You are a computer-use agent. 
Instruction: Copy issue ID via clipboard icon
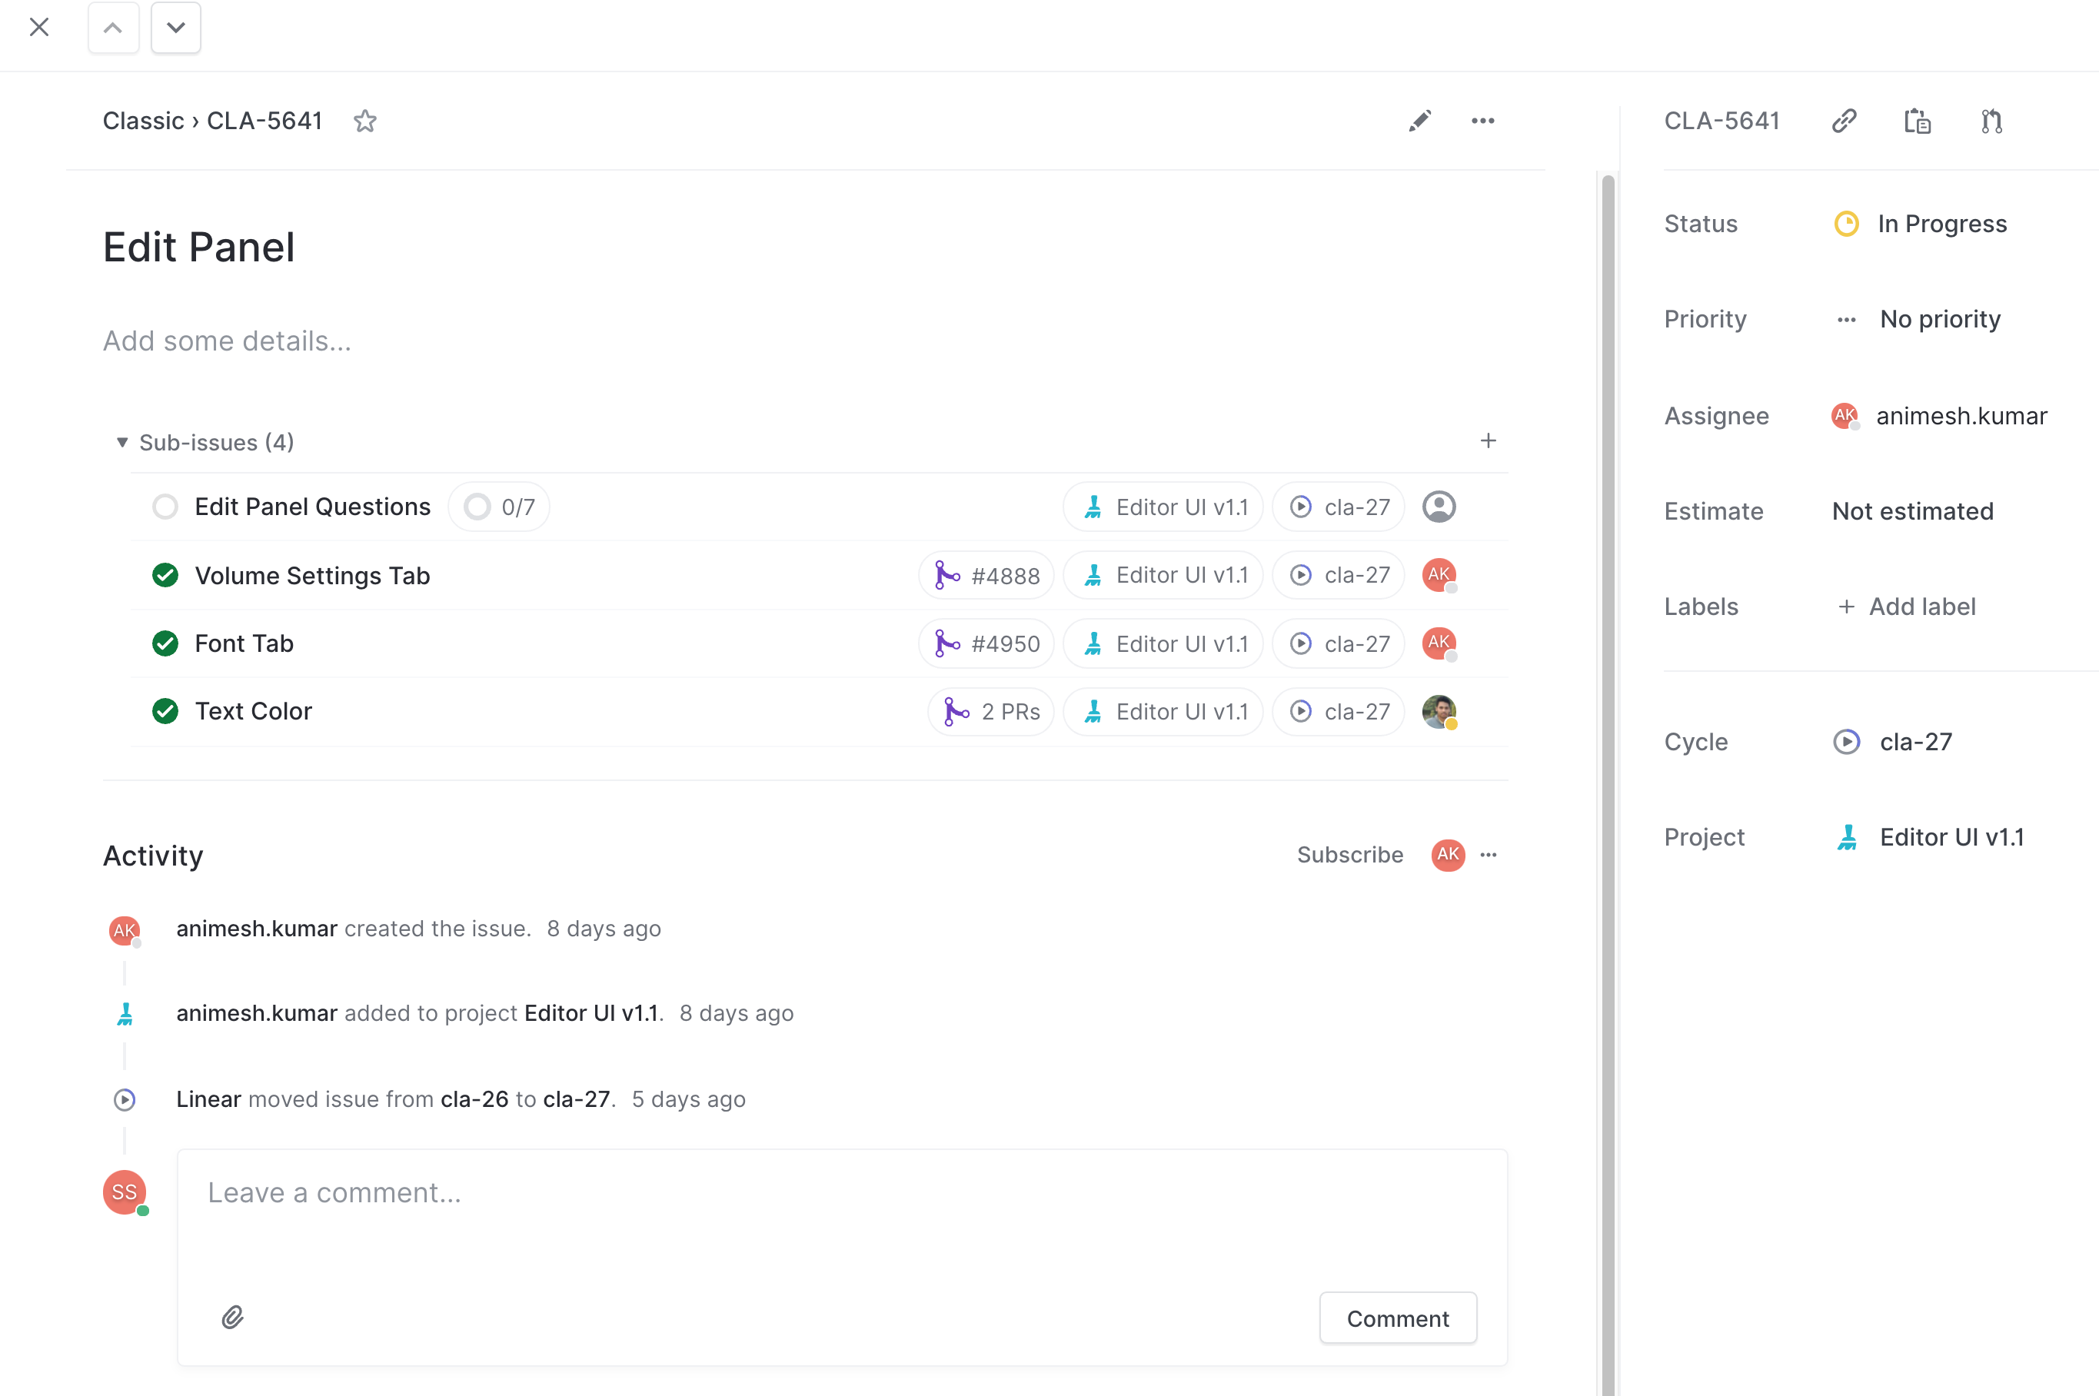coord(1918,121)
